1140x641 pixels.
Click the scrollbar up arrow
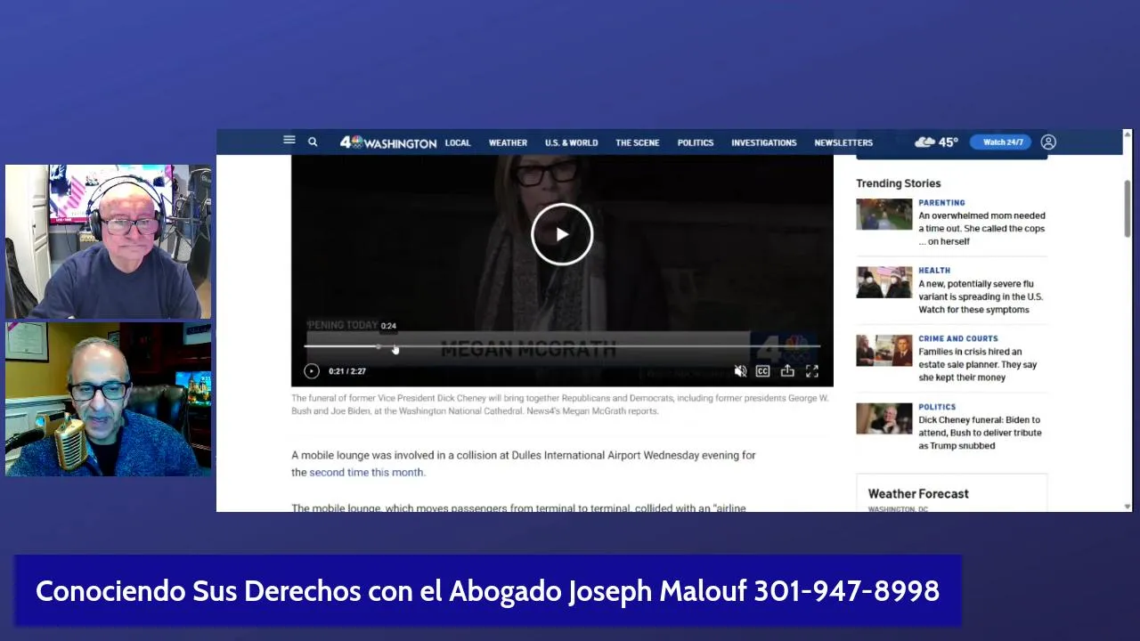[1128, 134]
